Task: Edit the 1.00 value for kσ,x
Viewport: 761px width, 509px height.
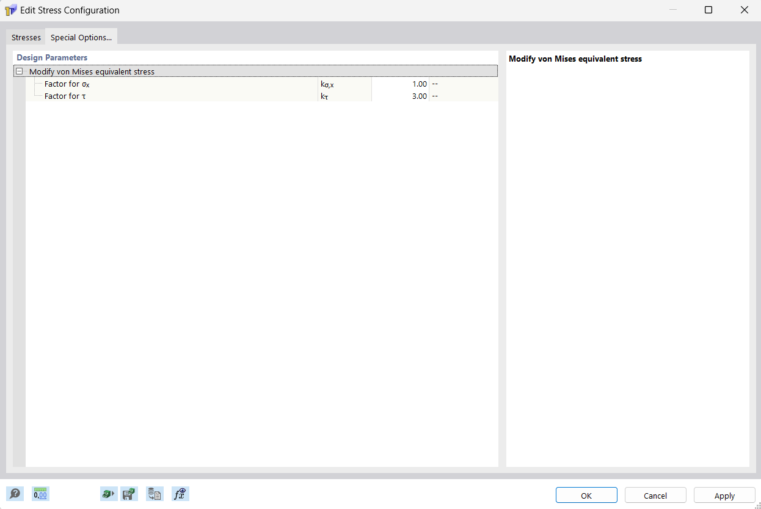Action: point(400,84)
